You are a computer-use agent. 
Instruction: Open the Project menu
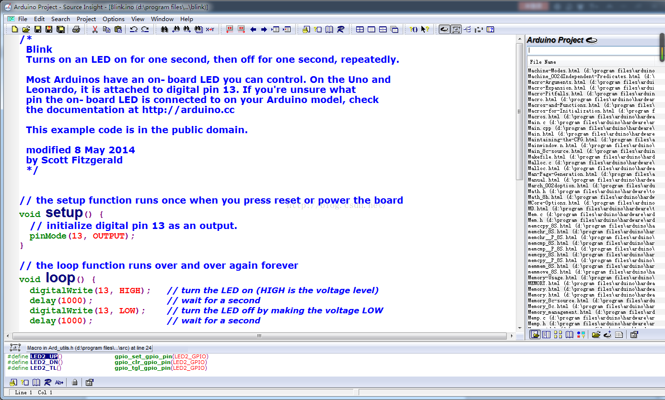86,19
